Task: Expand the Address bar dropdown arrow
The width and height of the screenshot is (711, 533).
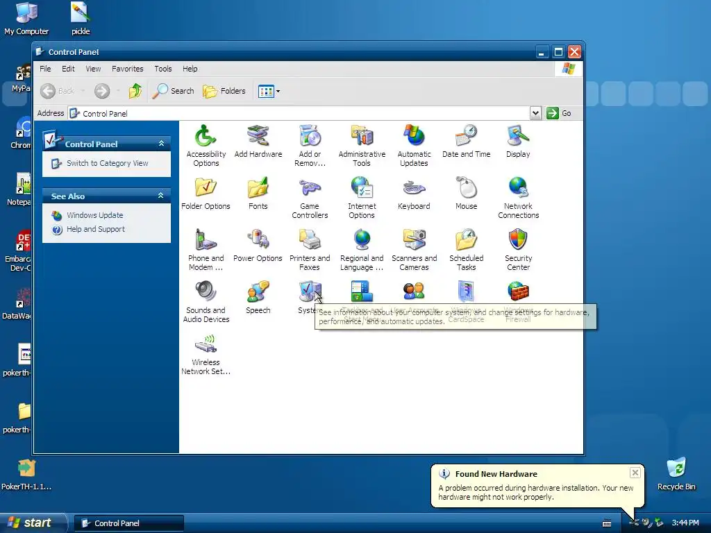Action: (x=535, y=113)
